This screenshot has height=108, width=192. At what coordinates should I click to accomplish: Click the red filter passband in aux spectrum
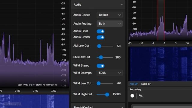161,20
